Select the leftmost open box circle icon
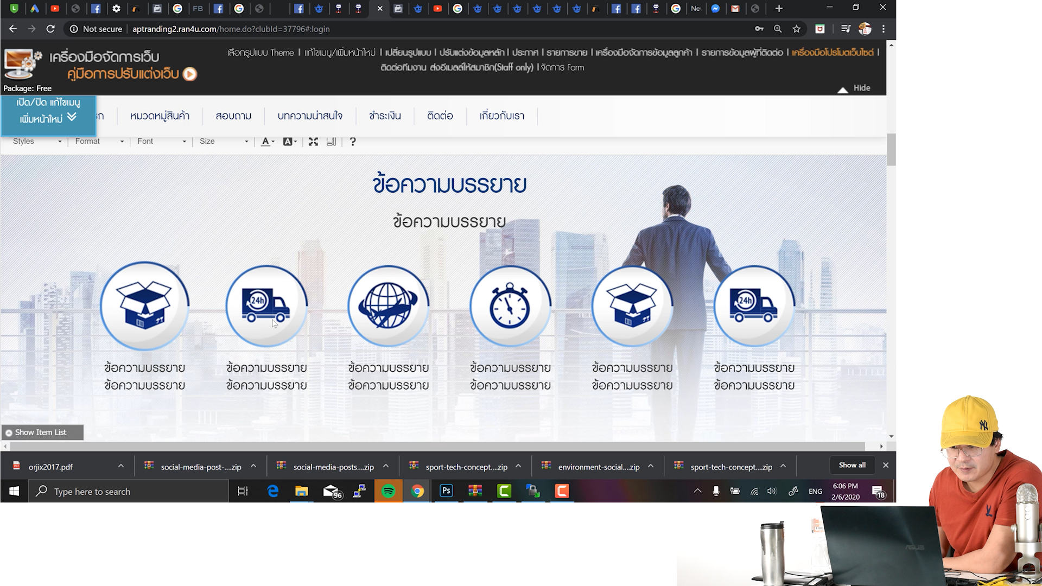This screenshot has width=1042, height=586. point(144,306)
